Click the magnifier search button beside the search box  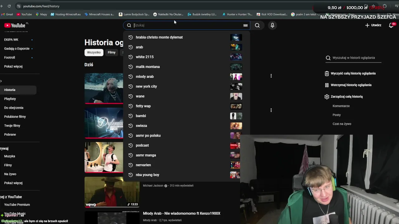click(x=257, y=25)
